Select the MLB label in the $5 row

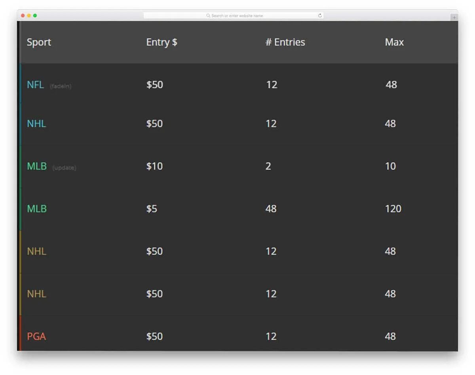pos(37,209)
